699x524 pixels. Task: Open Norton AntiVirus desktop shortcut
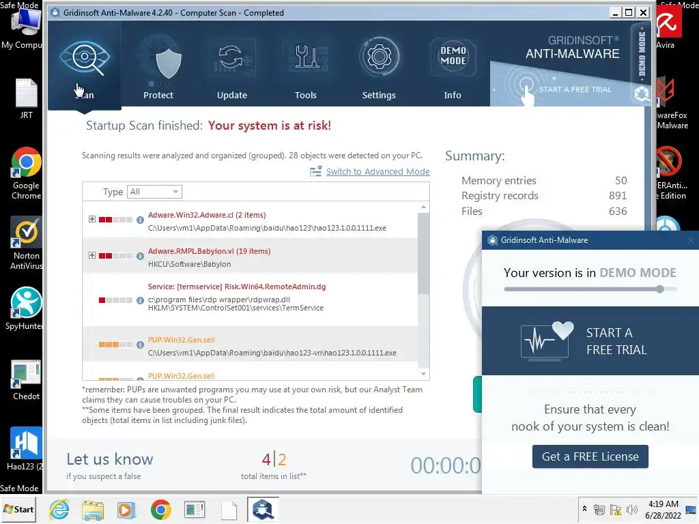[x=27, y=244]
